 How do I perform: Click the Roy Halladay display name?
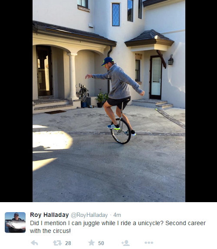point(49,215)
